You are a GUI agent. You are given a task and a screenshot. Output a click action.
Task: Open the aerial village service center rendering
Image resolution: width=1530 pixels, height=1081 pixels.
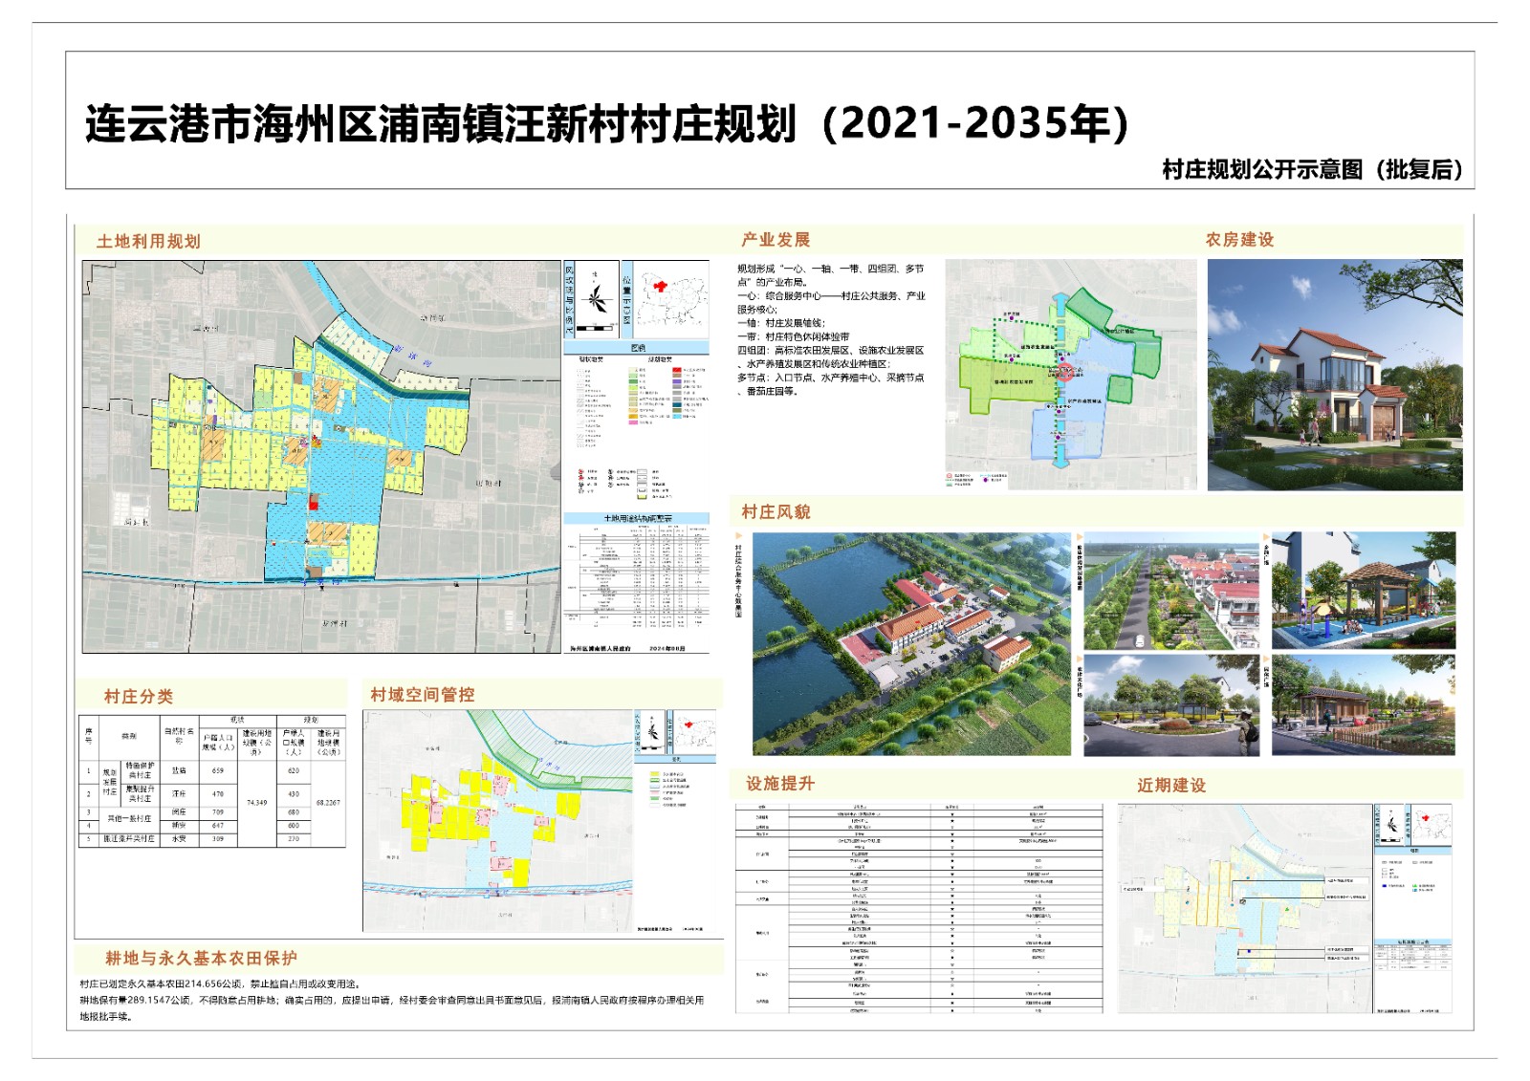(911, 643)
